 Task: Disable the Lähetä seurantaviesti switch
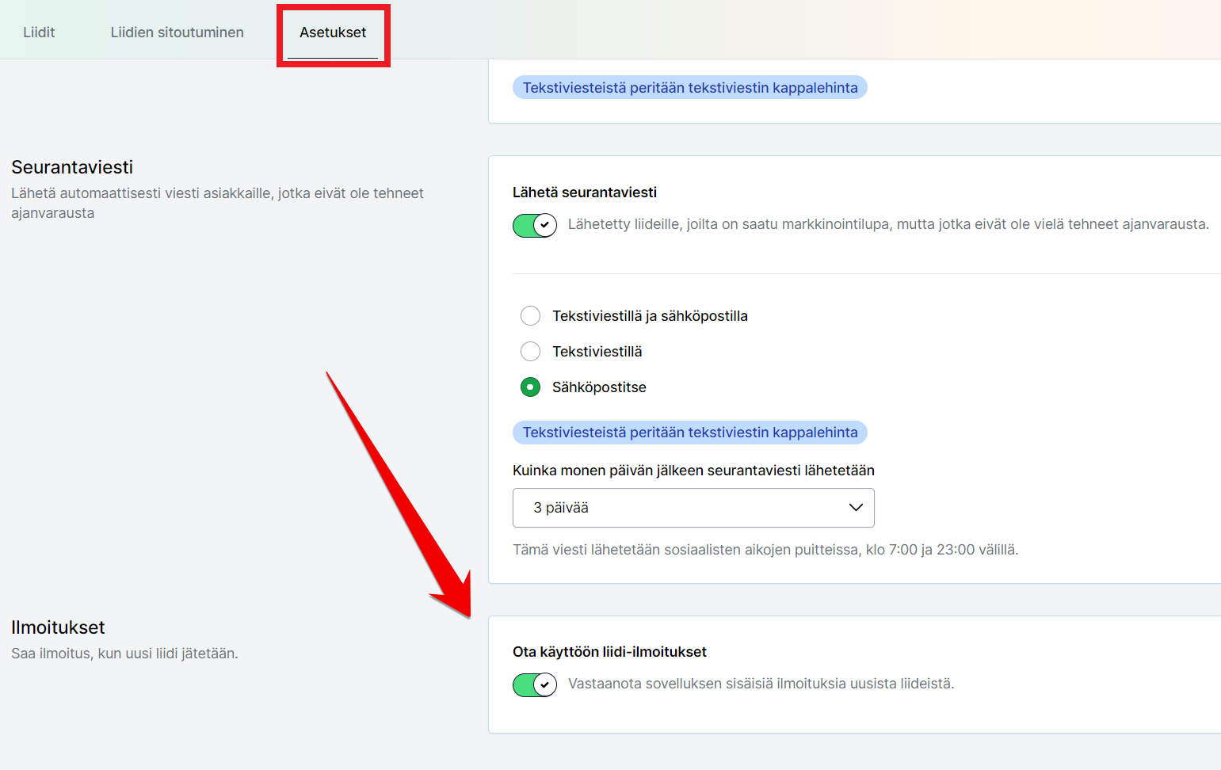(x=535, y=225)
